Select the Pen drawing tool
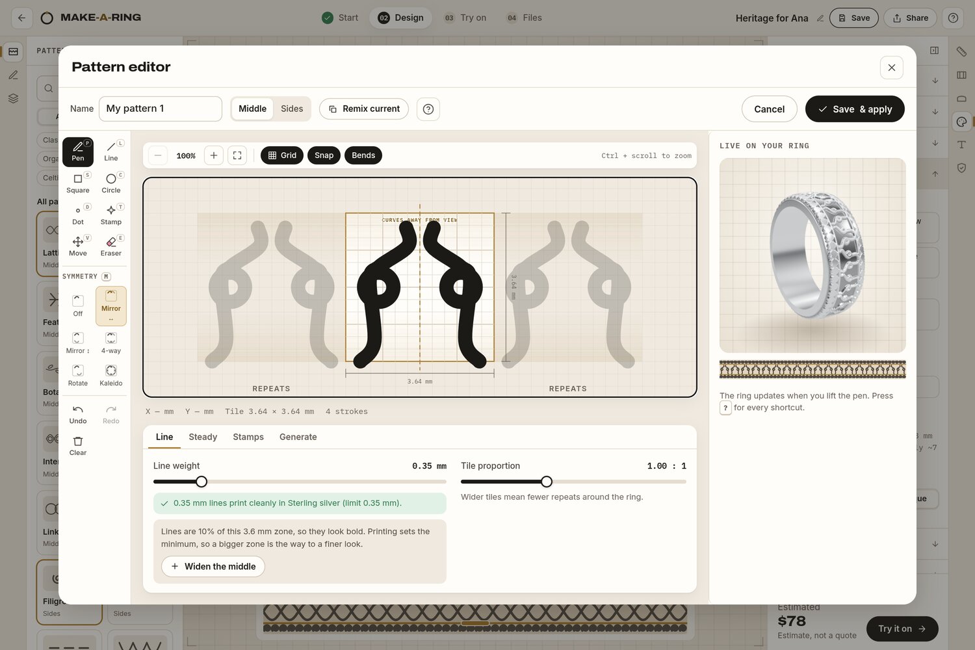 (78, 151)
